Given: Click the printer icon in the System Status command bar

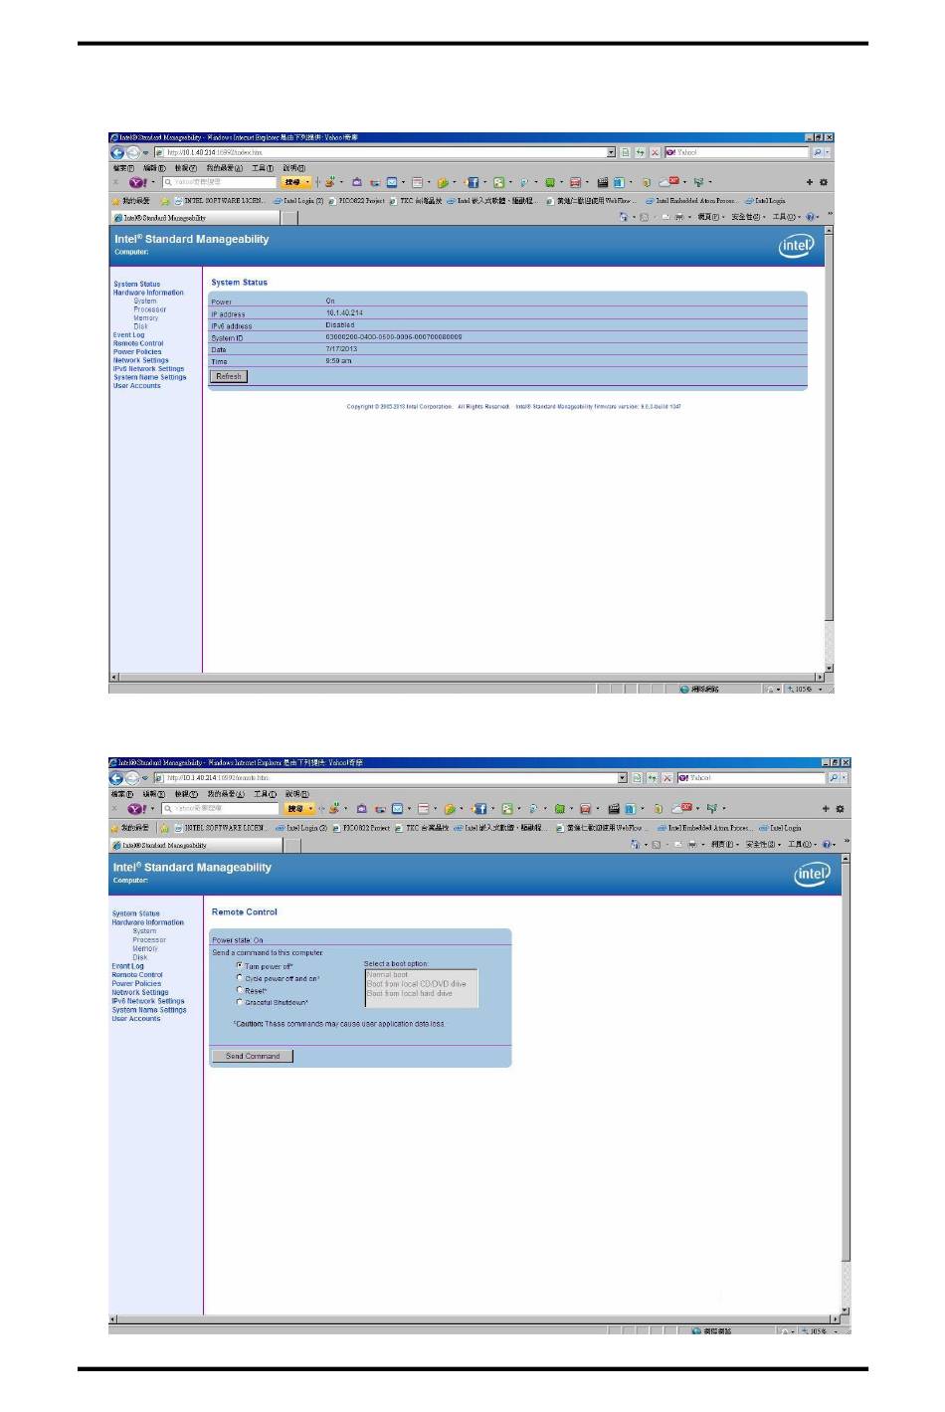Looking at the screenshot, I should click(x=679, y=217).
